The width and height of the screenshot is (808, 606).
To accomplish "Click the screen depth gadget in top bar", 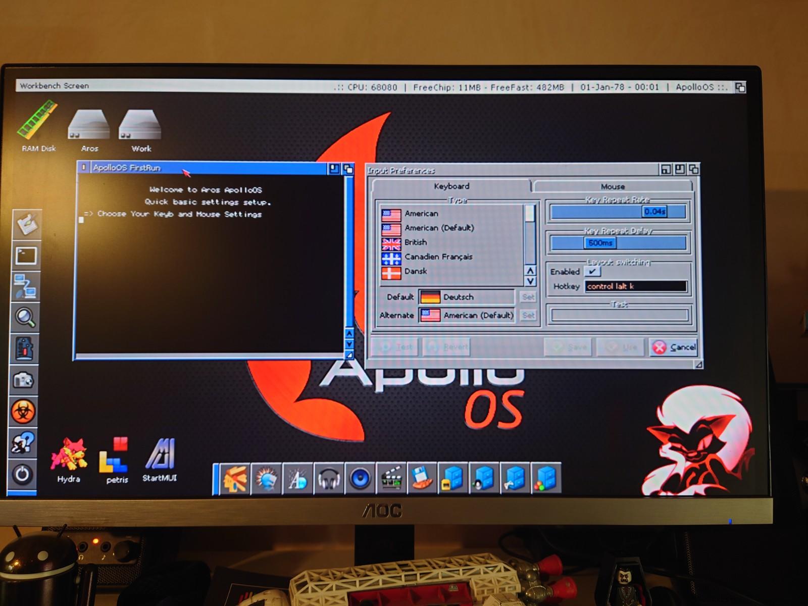I will (x=740, y=87).
